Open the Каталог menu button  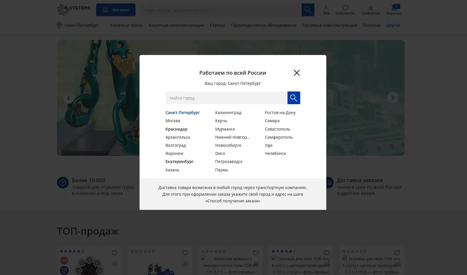116,10
